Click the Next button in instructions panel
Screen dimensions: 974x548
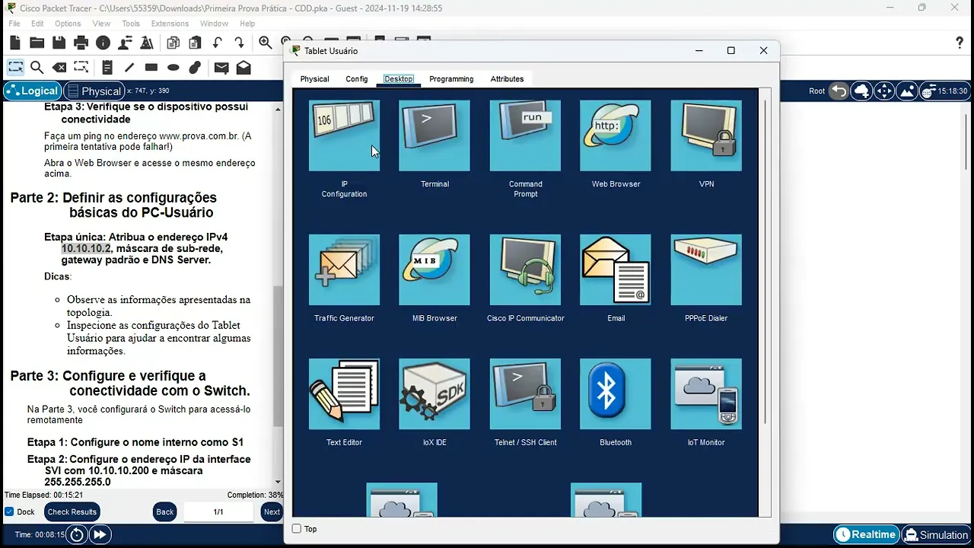click(x=272, y=511)
